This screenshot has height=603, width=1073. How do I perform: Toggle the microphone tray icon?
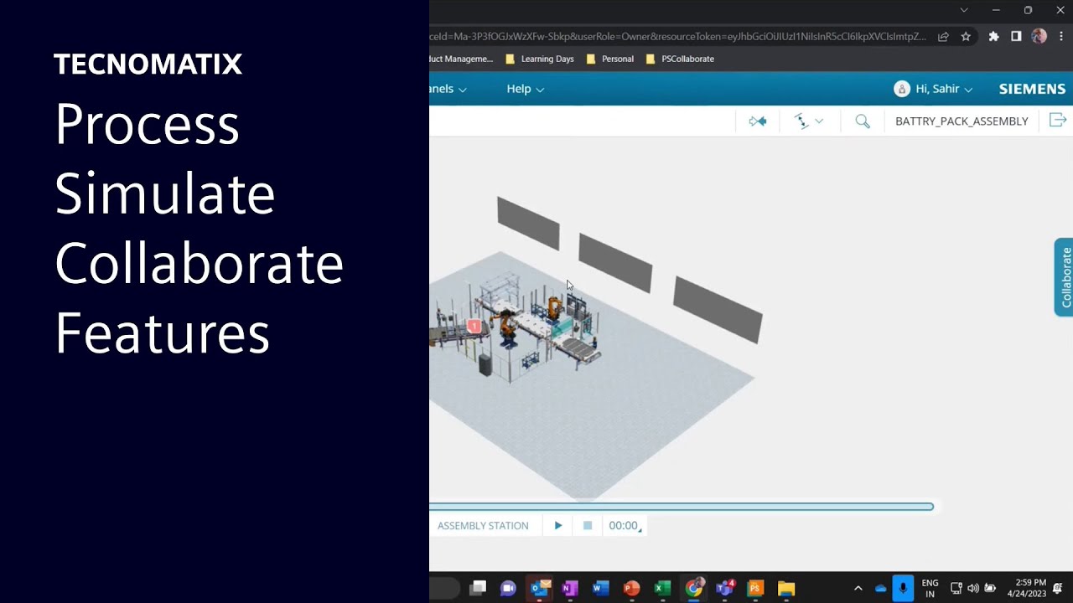(x=903, y=588)
